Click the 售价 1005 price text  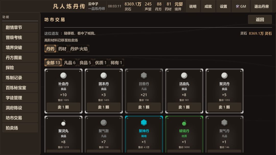point(63,100)
